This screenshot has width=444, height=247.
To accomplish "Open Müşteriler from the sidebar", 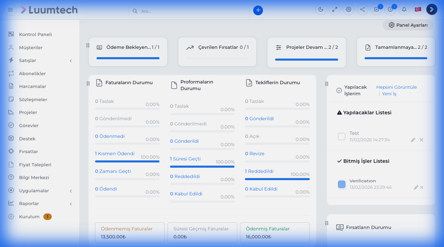I will (31, 47).
